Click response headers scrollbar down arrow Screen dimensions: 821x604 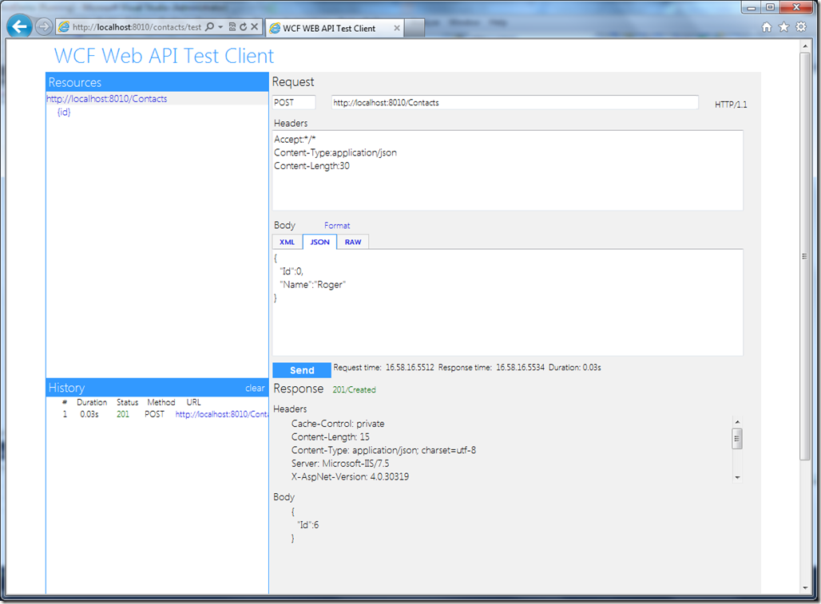click(x=737, y=477)
